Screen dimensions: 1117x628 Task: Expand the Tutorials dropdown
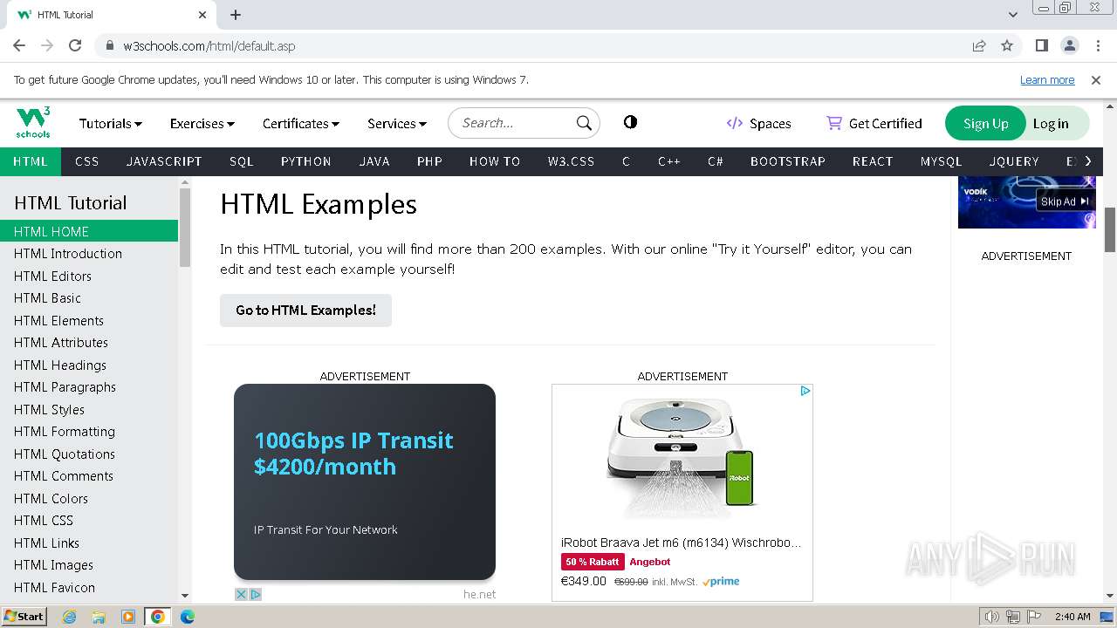pos(111,123)
